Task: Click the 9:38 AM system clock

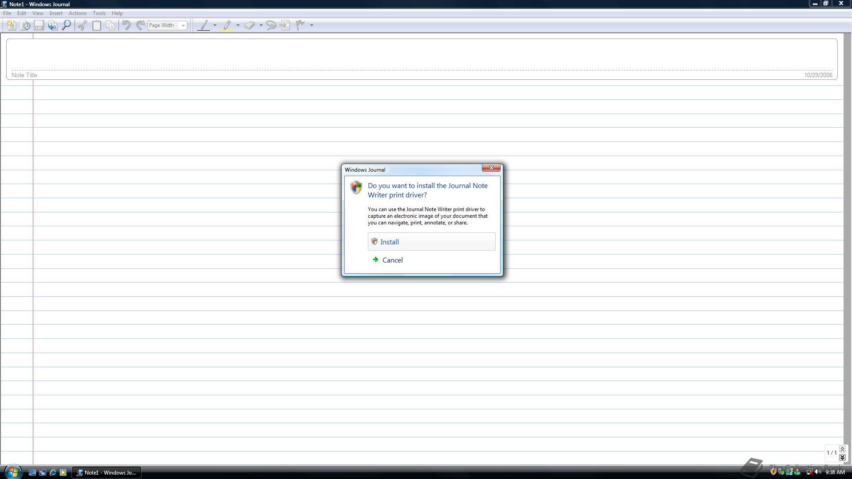Action: tap(835, 472)
